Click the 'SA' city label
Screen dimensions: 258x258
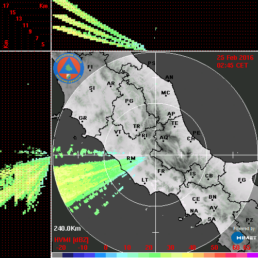point(212,219)
